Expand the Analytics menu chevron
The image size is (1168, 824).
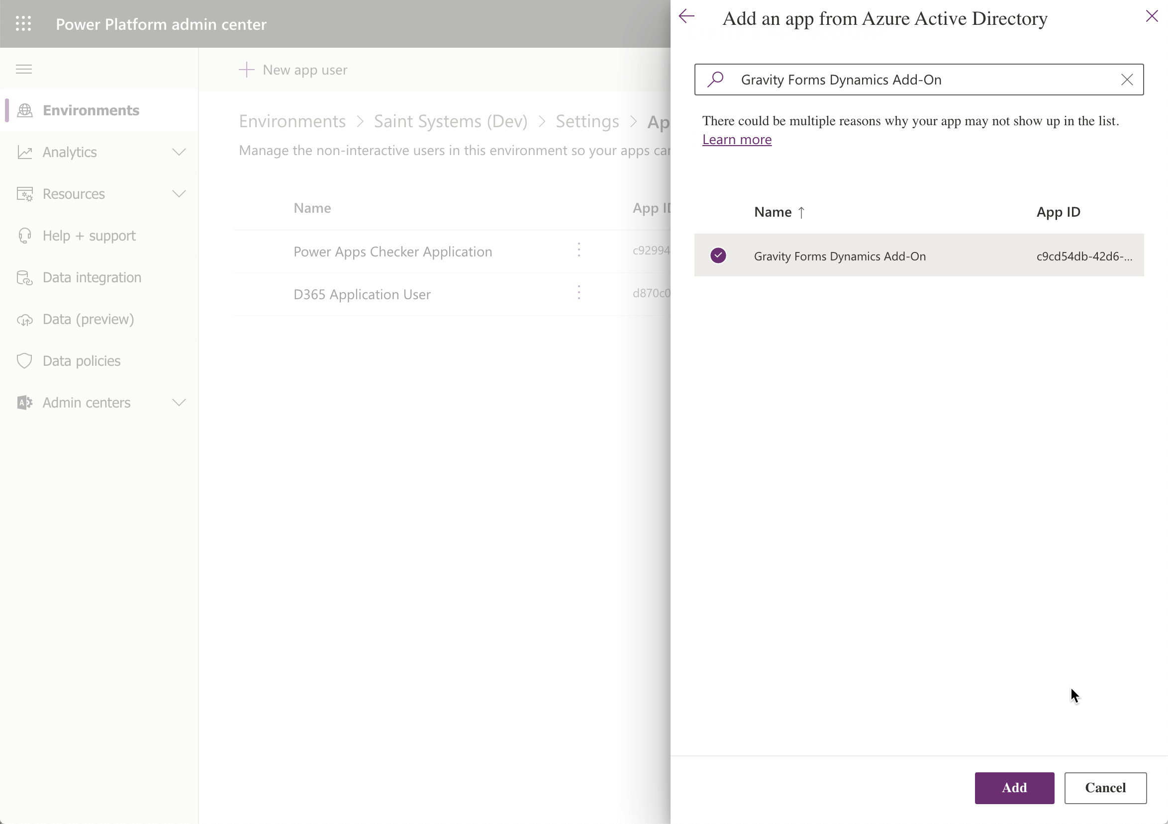click(179, 152)
